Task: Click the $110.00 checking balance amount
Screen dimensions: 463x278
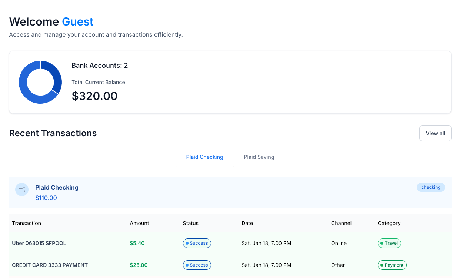Action: point(46,198)
